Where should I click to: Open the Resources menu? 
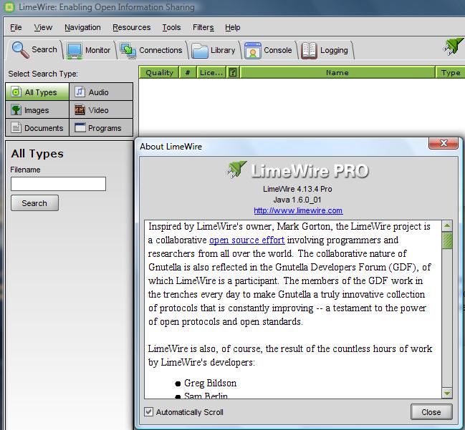point(131,27)
